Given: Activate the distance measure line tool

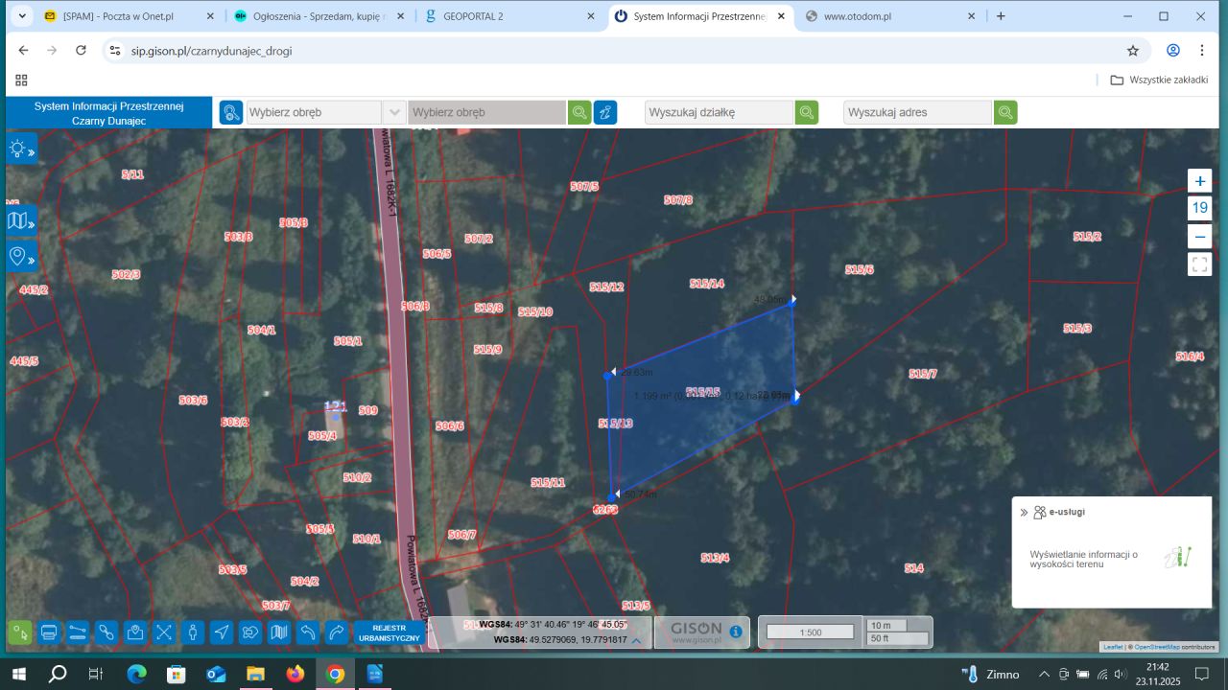Looking at the screenshot, I should coord(78,632).
